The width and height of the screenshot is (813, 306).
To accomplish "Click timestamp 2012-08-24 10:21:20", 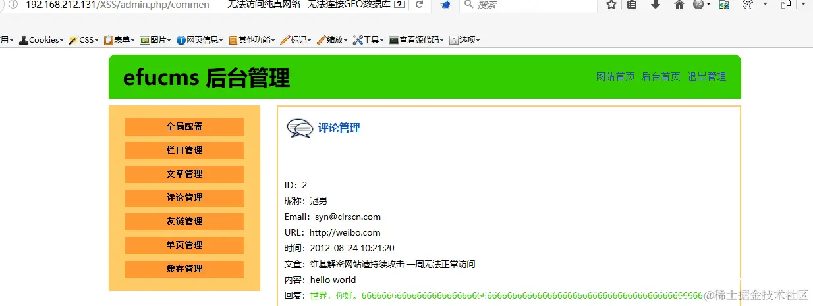I will pos(352,248).
